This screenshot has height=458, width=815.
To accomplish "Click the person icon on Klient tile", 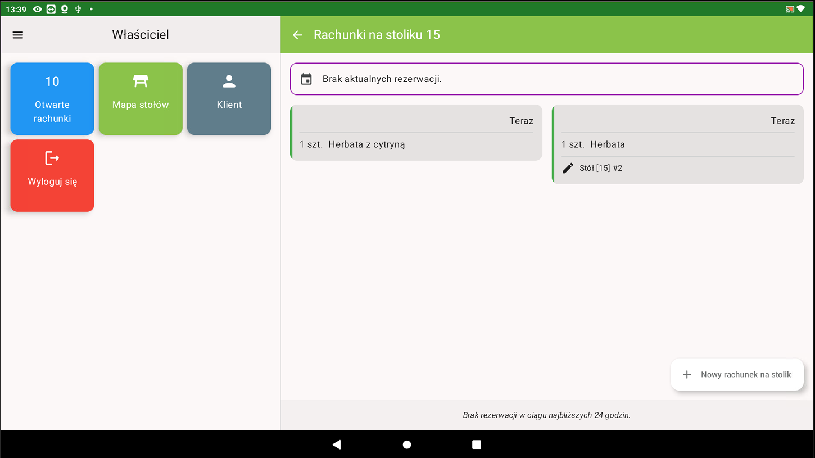I will (229, 81).
